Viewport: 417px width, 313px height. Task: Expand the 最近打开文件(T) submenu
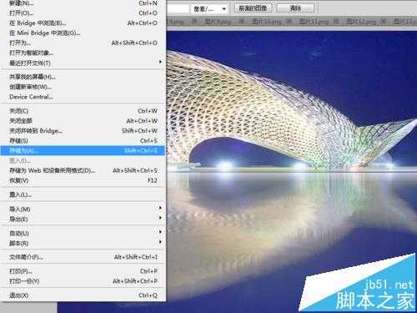83,63
